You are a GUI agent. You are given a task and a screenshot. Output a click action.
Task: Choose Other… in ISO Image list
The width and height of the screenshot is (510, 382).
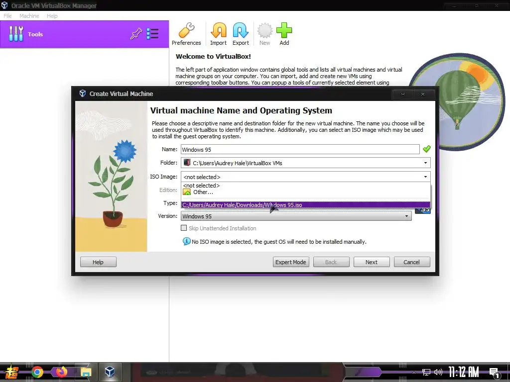click(306, 192)
